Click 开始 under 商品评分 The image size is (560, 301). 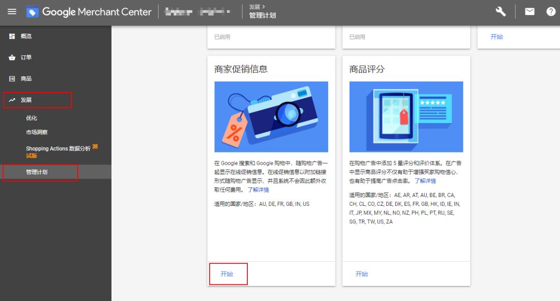361,274
